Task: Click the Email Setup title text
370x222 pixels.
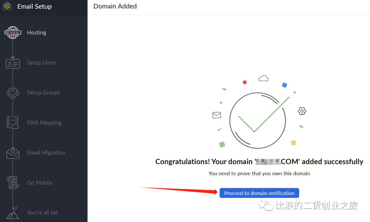Action: [x=35, y=6]
